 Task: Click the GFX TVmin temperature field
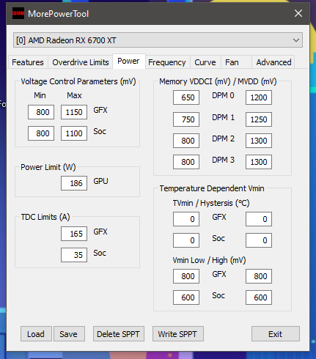186,219
